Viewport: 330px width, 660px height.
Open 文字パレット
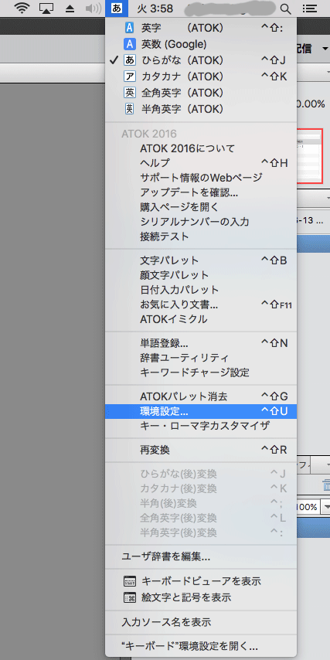pos(201,260)
